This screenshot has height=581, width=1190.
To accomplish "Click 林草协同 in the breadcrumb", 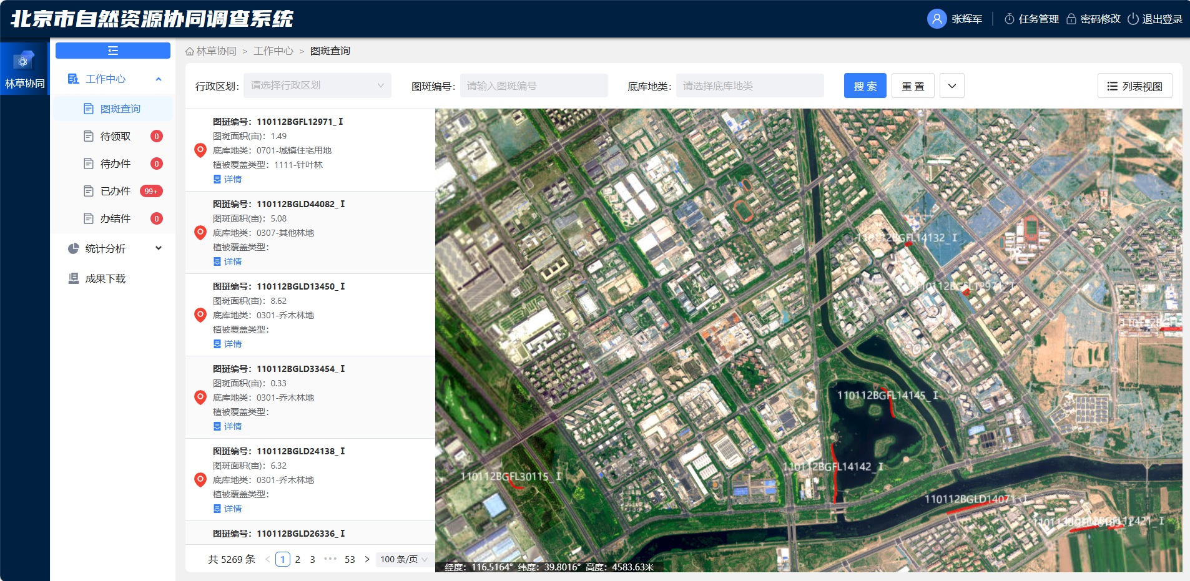I will click(x=217, y=51).
